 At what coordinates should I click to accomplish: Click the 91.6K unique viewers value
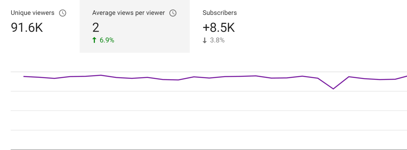[x=27, y=28]
